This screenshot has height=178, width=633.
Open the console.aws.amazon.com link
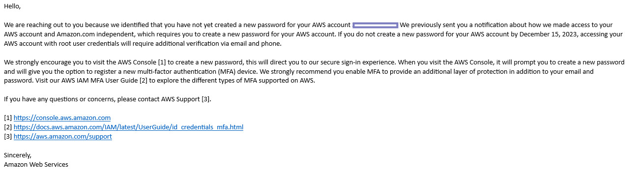coord(62,118)
